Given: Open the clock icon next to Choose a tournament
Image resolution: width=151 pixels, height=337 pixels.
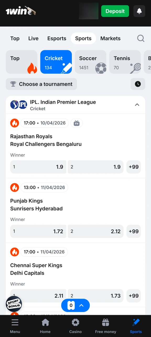Looking at the screenshot, I should (x=138, y=84).
